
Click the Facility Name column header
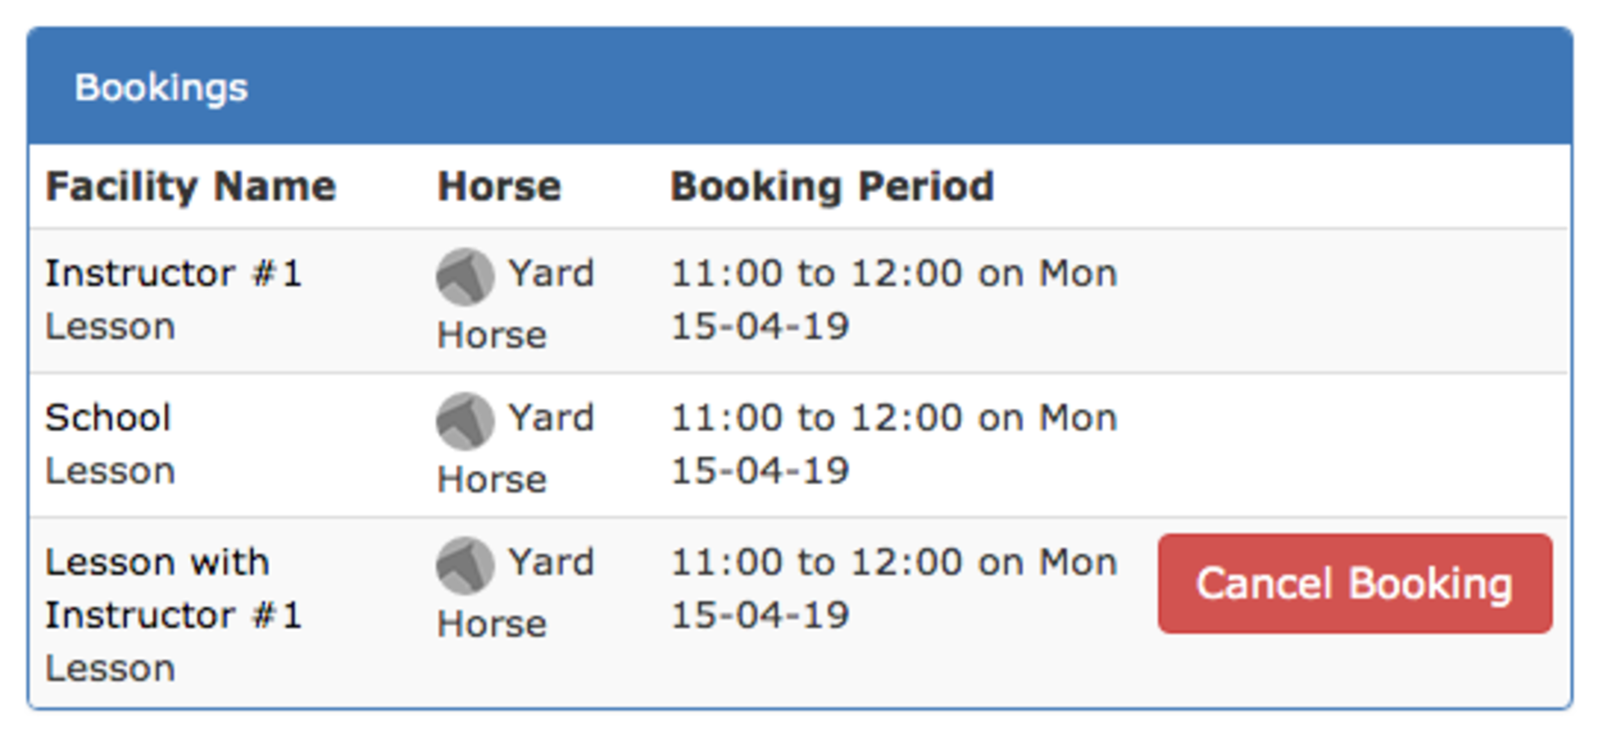point(190,187)
